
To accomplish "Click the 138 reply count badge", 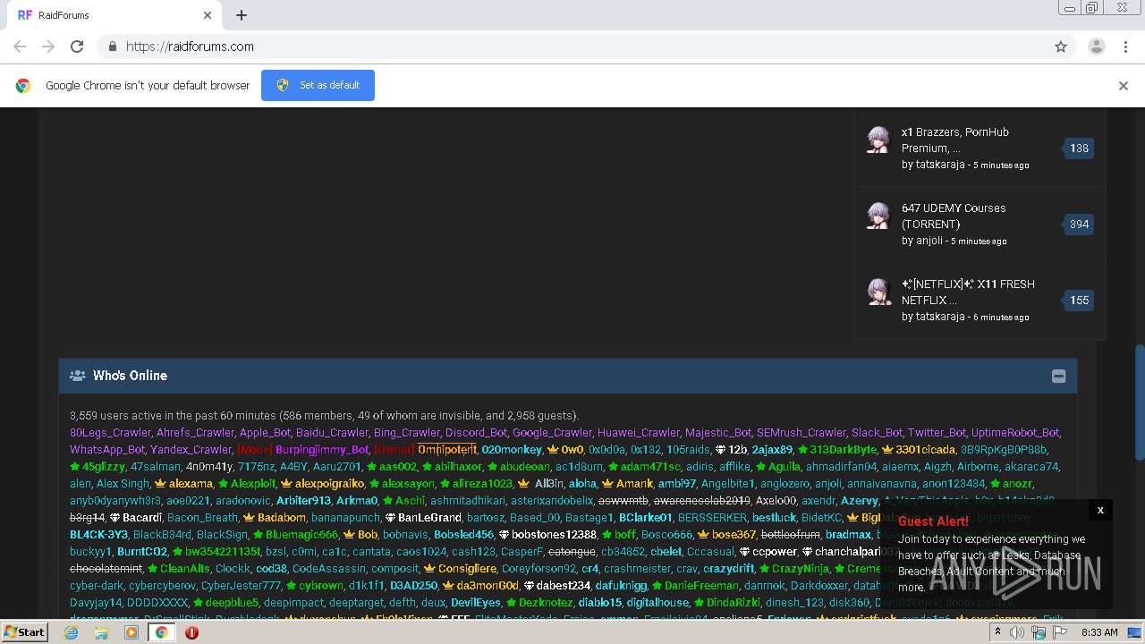I will coord(1079,148).
